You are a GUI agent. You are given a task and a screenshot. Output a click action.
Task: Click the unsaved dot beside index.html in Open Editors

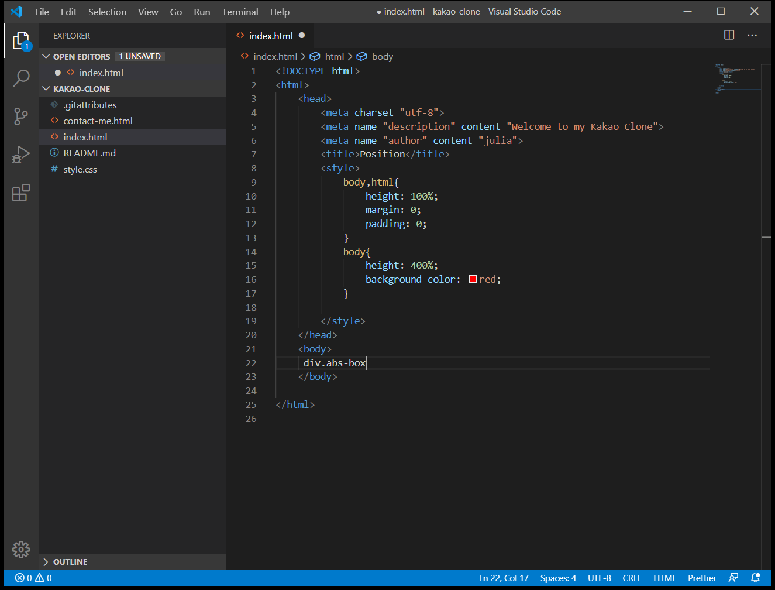tap(58, 73)
